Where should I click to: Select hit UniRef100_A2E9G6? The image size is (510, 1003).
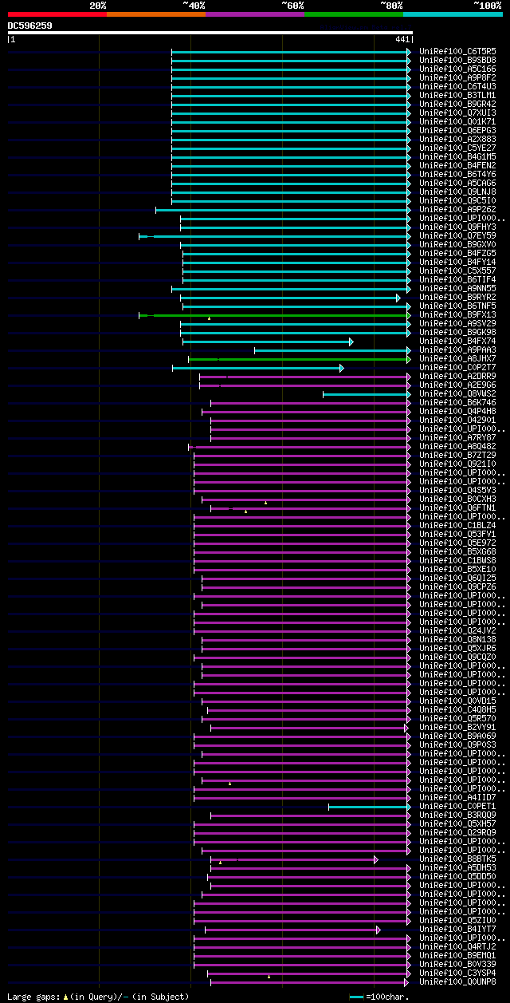(x=457, y=385)
